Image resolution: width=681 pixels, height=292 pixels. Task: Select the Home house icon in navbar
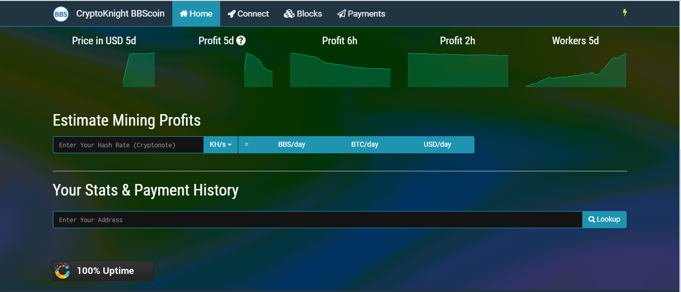click(183, 14)
